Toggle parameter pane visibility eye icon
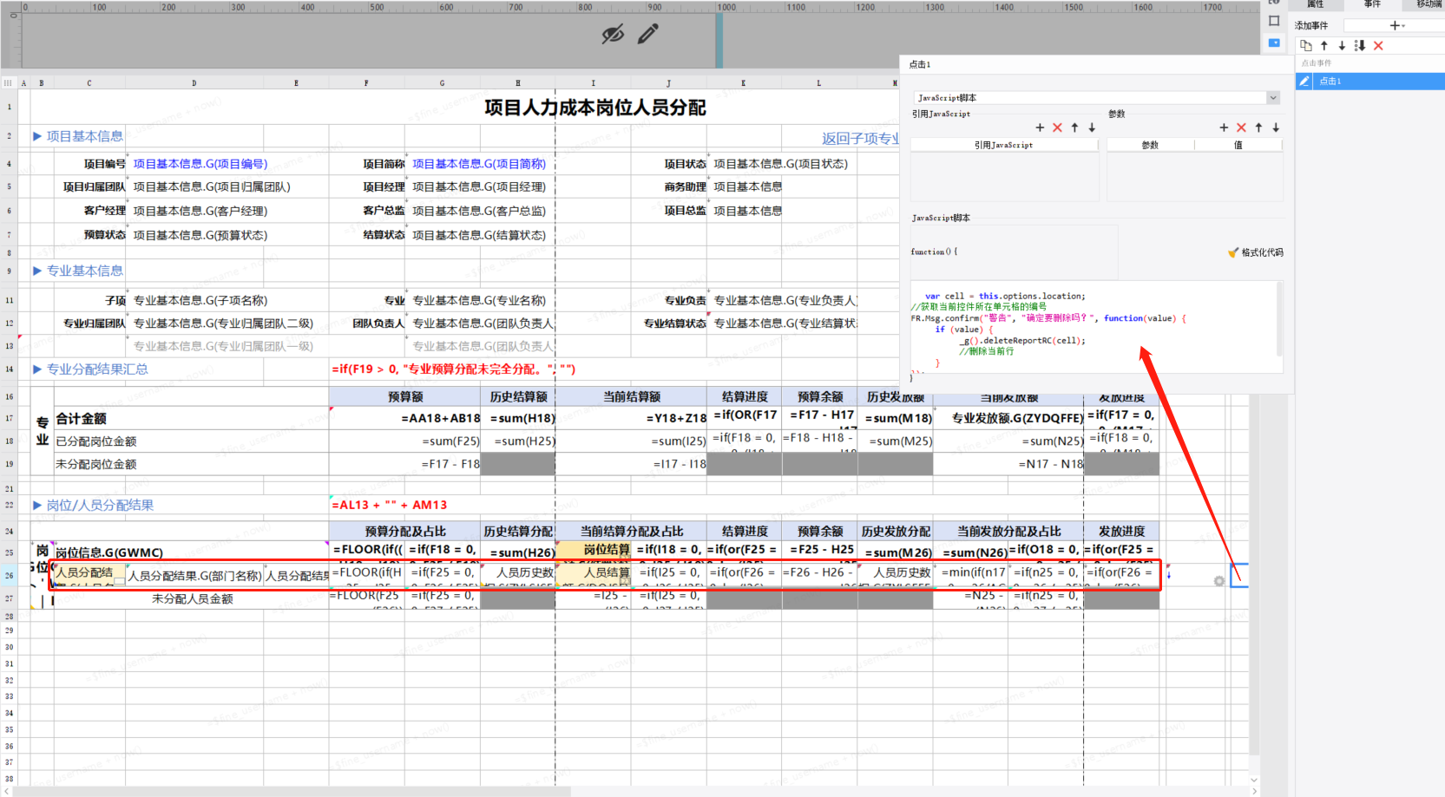This screenshot has height=797, width=1445. click(x=613, y=35)
